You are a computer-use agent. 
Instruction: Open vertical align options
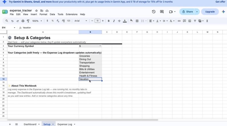[158, 21]
